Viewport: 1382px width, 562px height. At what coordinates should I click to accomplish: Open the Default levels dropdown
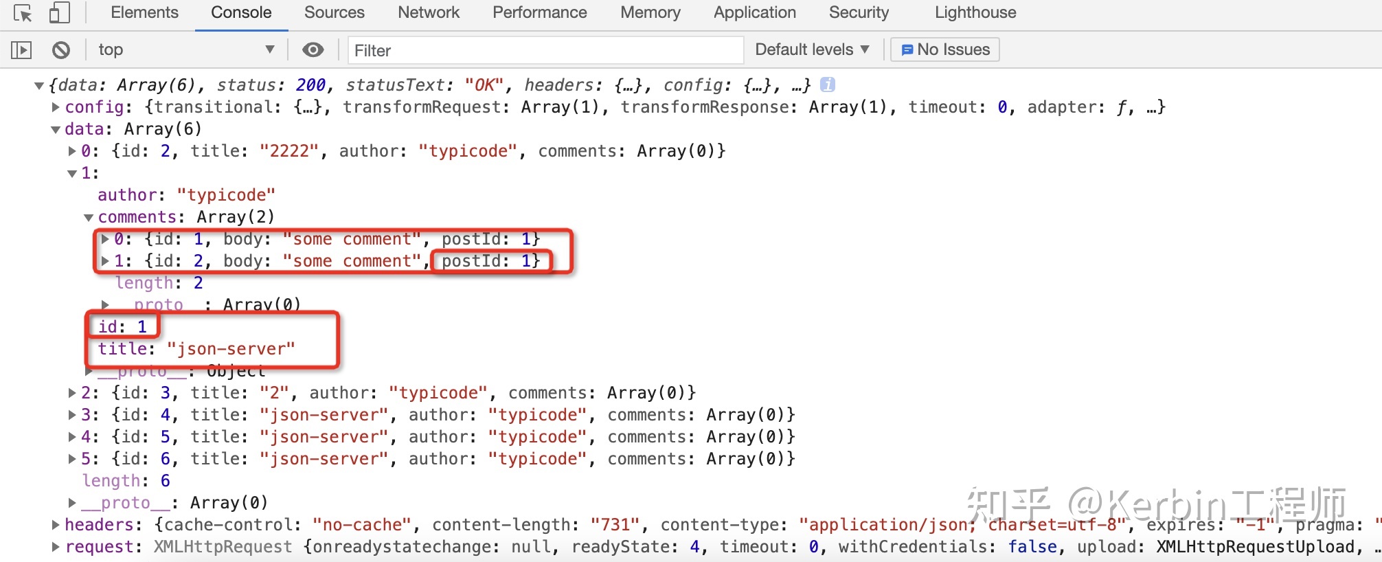pyautogui.click(x=812, y=49)
